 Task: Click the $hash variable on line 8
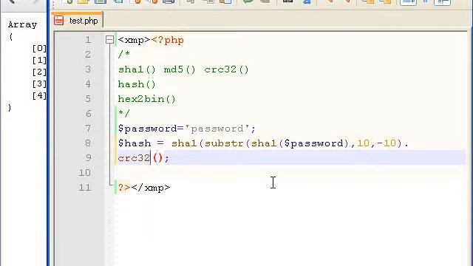(135, 143)
